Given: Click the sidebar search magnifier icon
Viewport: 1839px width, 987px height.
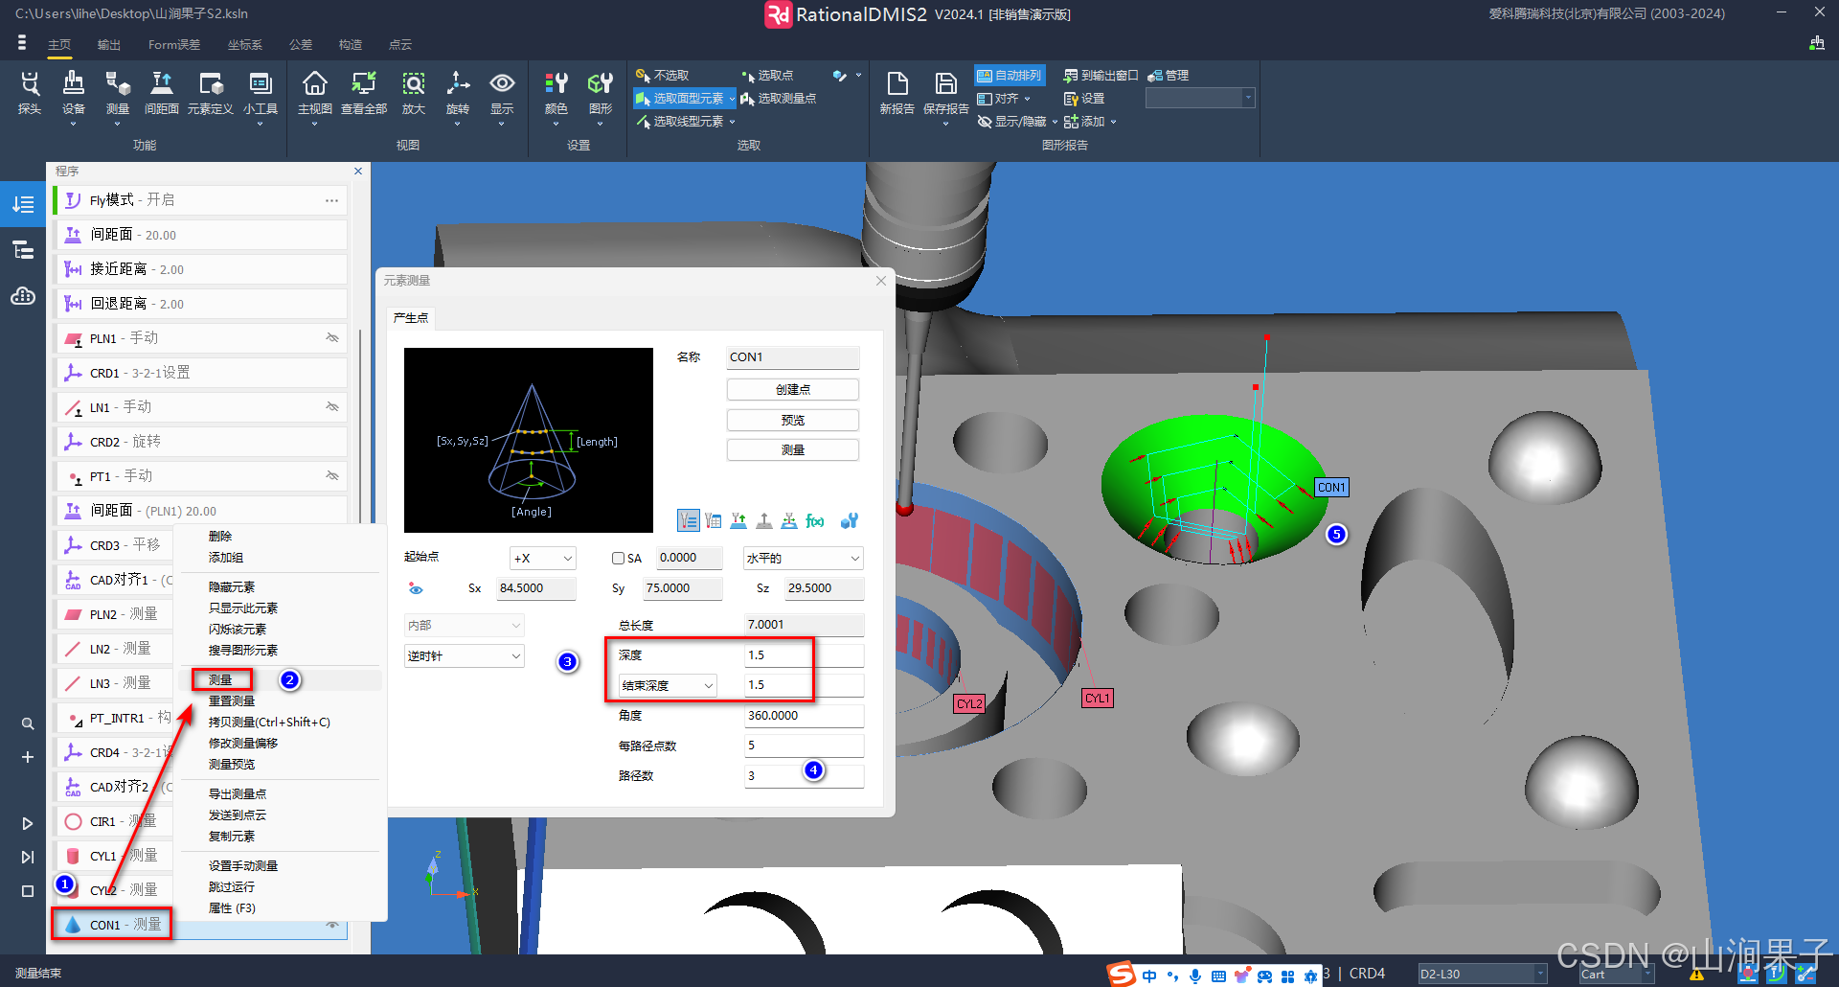Looking at the screenshot, I should click(x=28, y=723).
